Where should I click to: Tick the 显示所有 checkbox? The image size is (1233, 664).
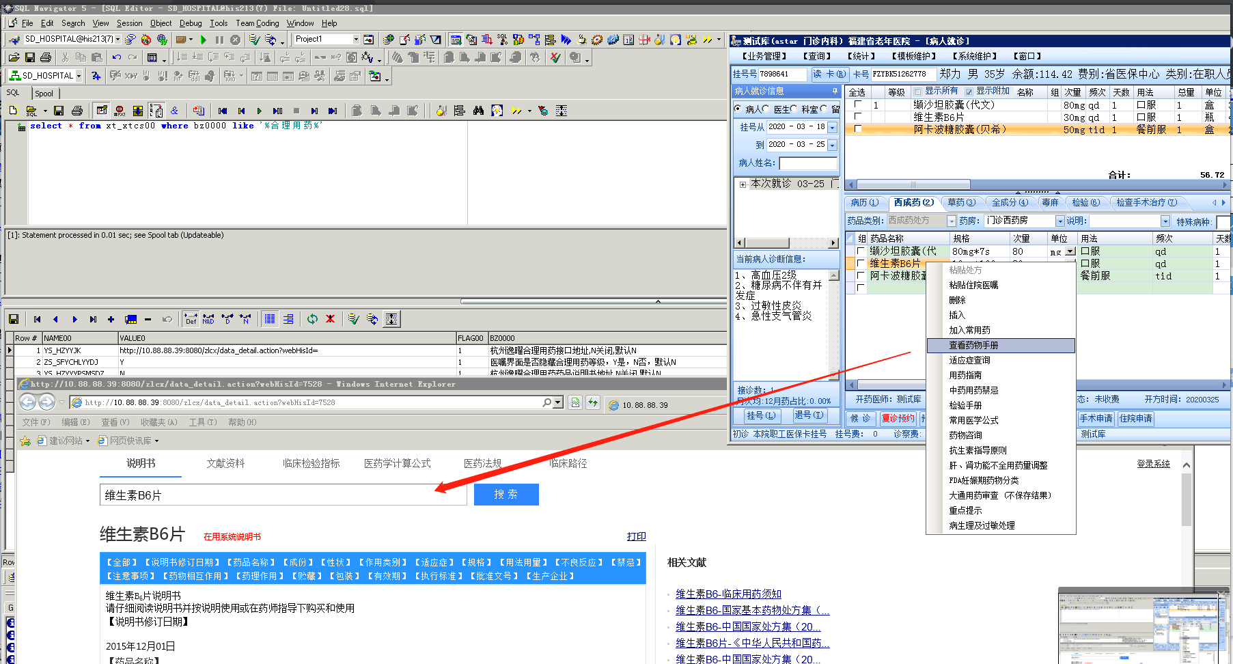918,92
